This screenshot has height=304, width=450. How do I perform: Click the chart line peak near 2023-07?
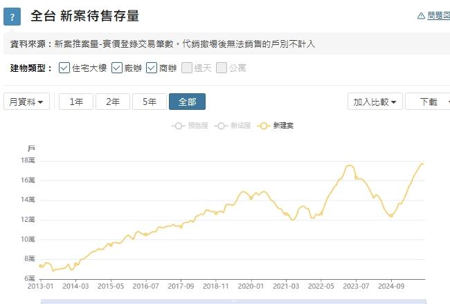pyautogui.click(x=350, y=166)
